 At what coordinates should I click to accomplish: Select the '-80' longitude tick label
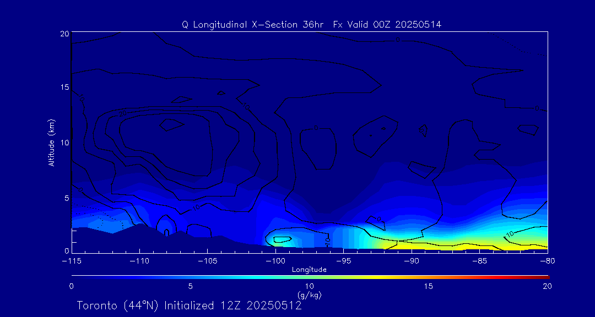547,261
